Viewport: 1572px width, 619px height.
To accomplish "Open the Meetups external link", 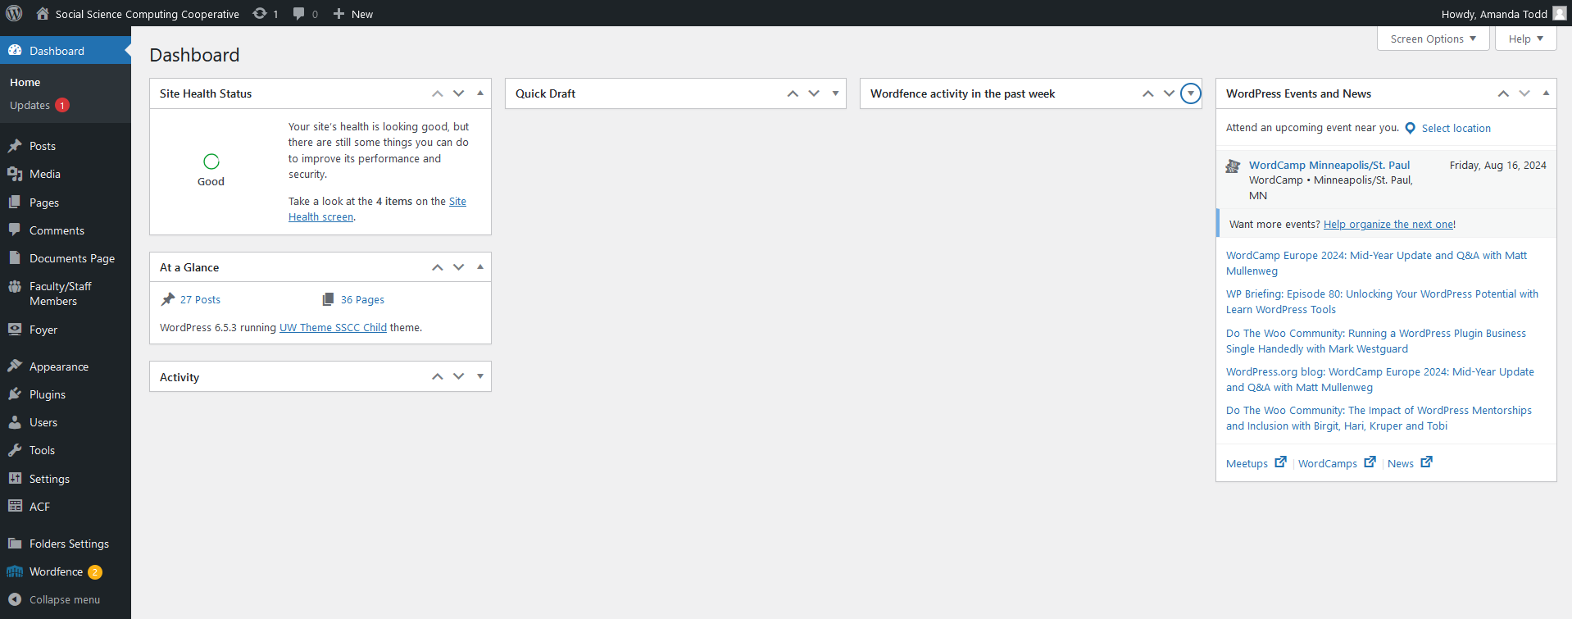I will (x=1256, y=463).
